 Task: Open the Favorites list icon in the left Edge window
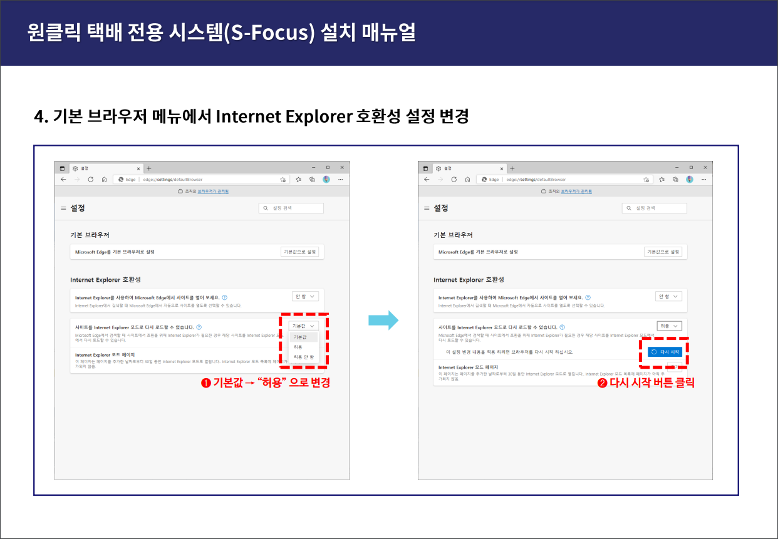pyautogui.click(x=299, y=179)
